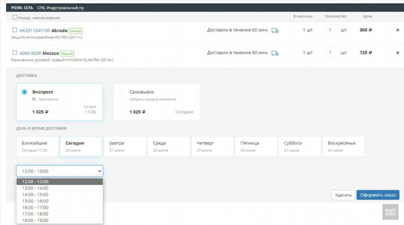Image resolution: width=404 pixels, height=225 pixels.
Task: Choose the 18:00 - 19:00 time slot
Action: tap(59, 220)
